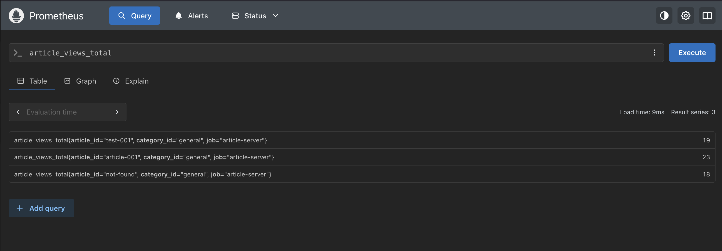The image size is (722, 251).
Task: Click into the article_views_total expression field
Action: (338, 53)
